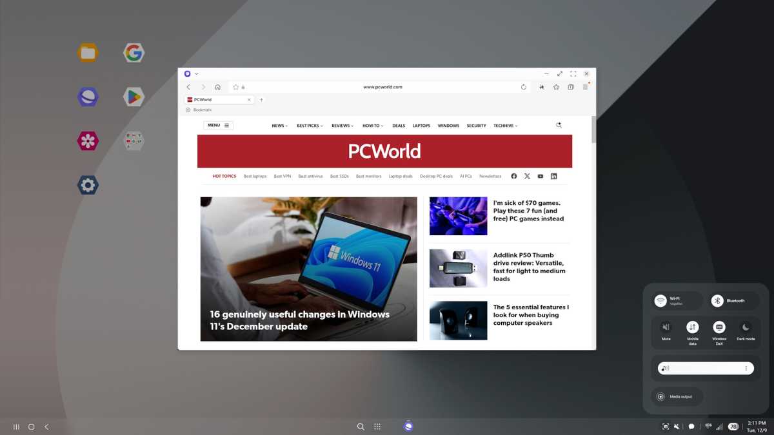Open the SECURITY nav item
The image size is (774, 435).
[477, 126]
